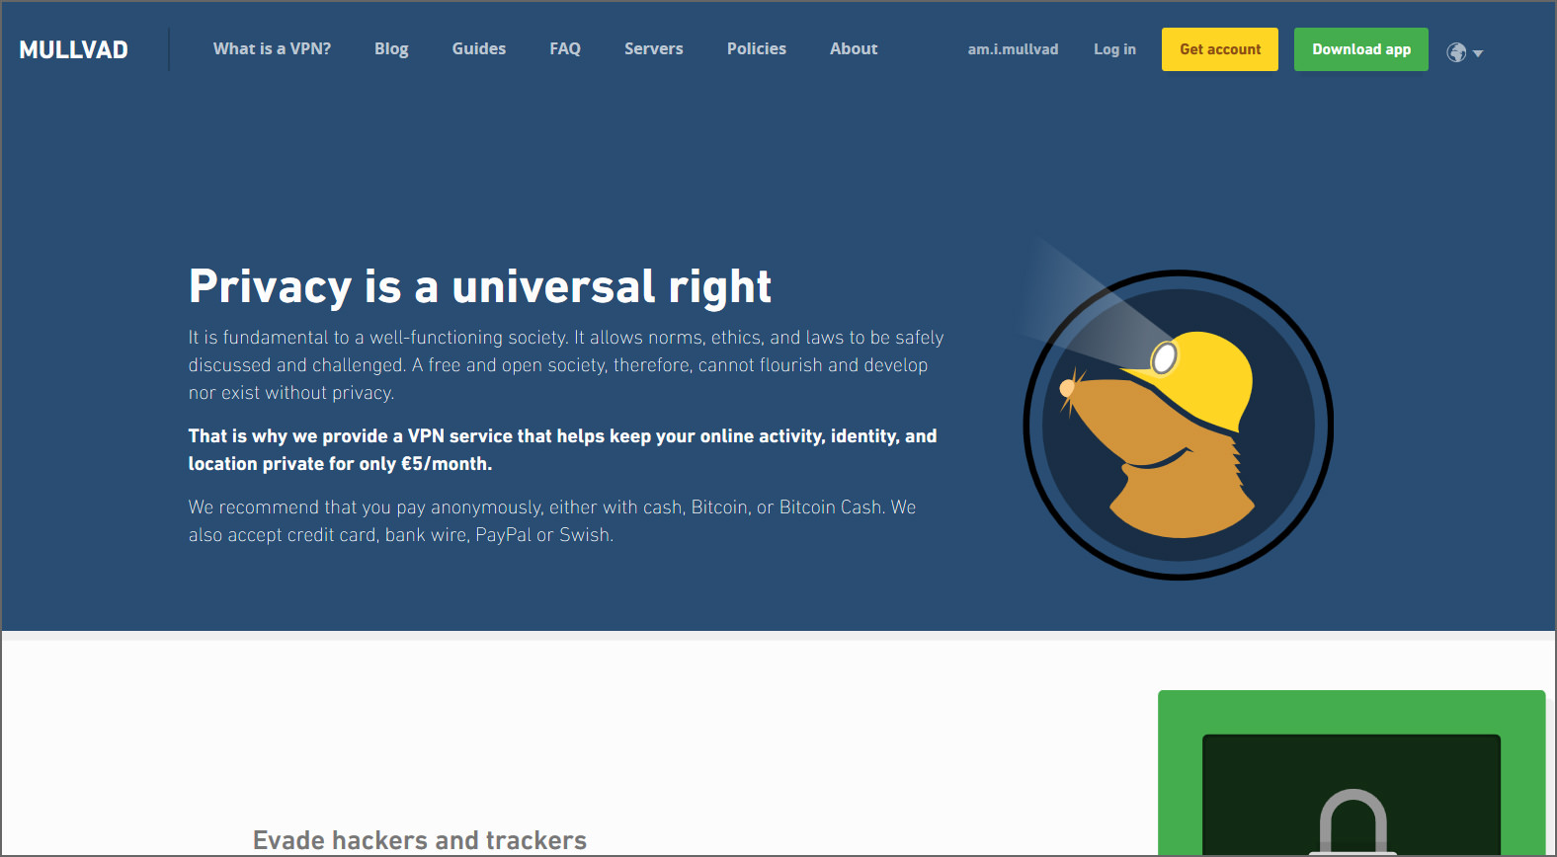Click the MULLVAD logo
The height and width of the screenshot is (857, 1557).
click(x=73, y=49)
